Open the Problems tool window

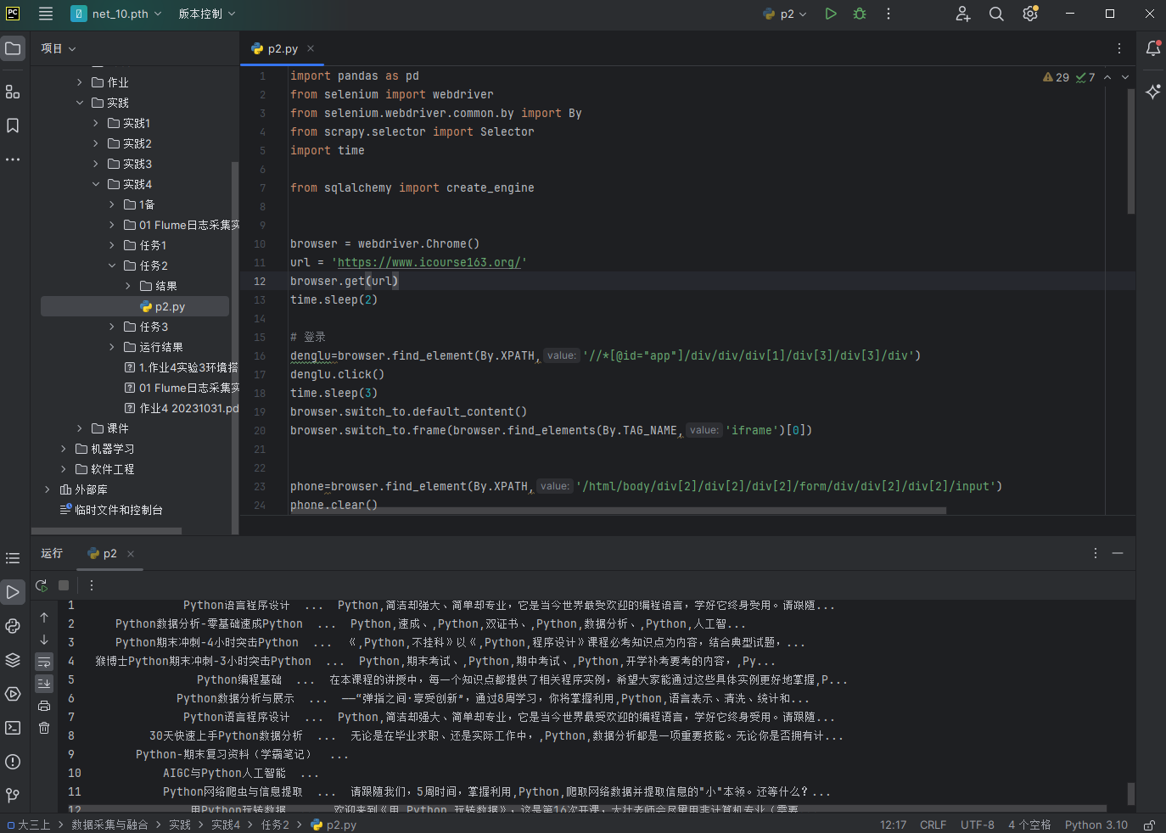(x=13, y=762)
